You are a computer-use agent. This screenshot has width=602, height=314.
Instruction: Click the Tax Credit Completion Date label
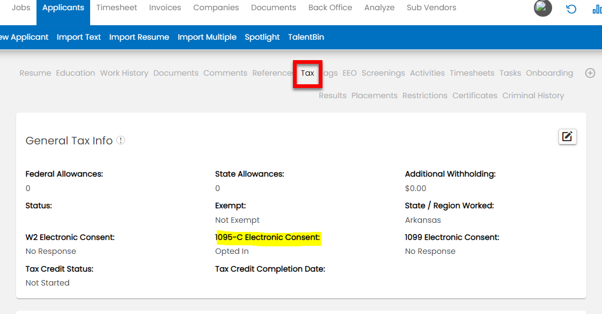tap(270, 269)
